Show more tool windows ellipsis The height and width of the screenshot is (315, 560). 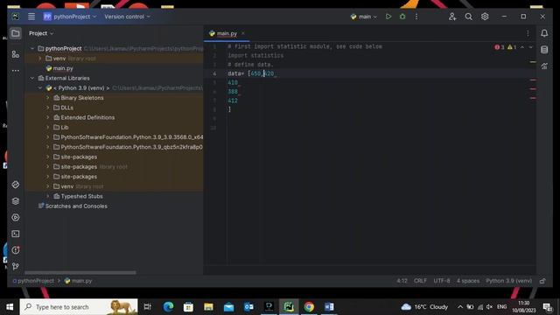tap(16, 71)
